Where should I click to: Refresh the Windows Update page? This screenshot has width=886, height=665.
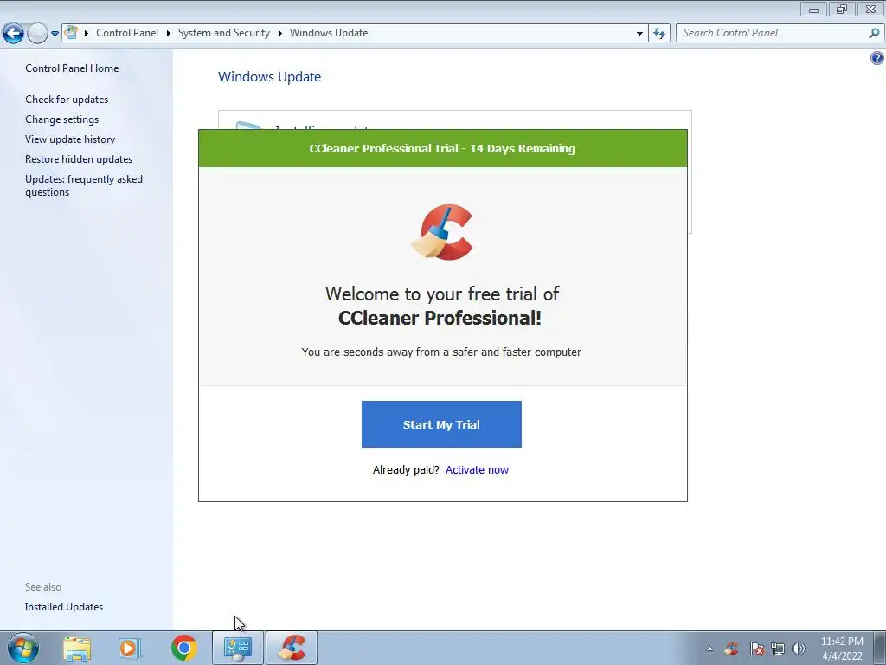tap(658, 34)
